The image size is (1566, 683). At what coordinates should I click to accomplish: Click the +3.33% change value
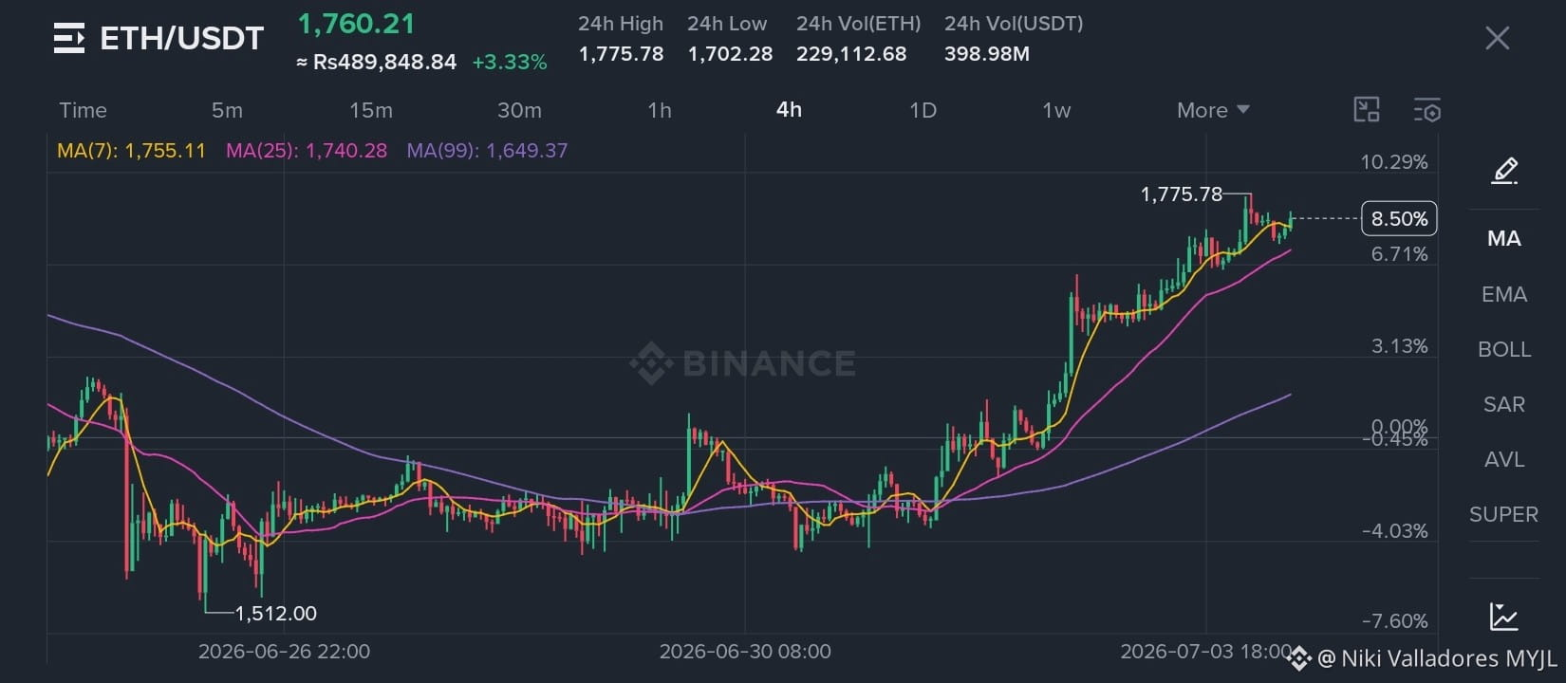(x=510, y=63)
